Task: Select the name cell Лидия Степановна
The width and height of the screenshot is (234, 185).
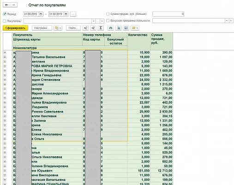Action: [47, 80]
